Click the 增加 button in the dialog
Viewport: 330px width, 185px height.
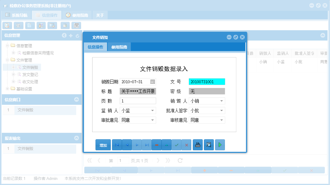(103, 145)
